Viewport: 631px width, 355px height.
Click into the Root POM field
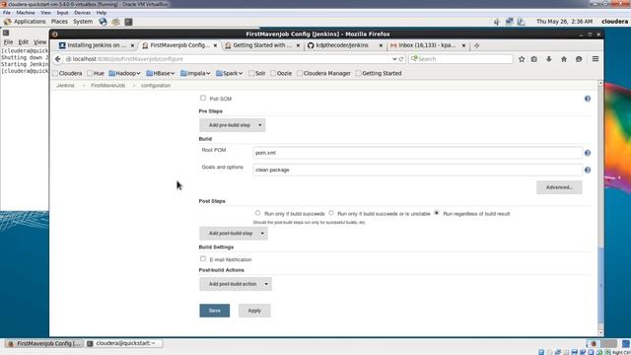coord(417,153)
